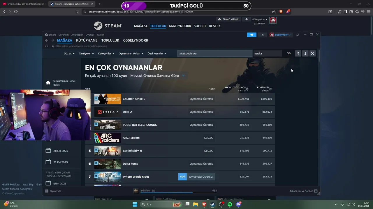The image size is (373, 209).
Task: Click the Windows taskbar search box
Action: pos(161,204)
